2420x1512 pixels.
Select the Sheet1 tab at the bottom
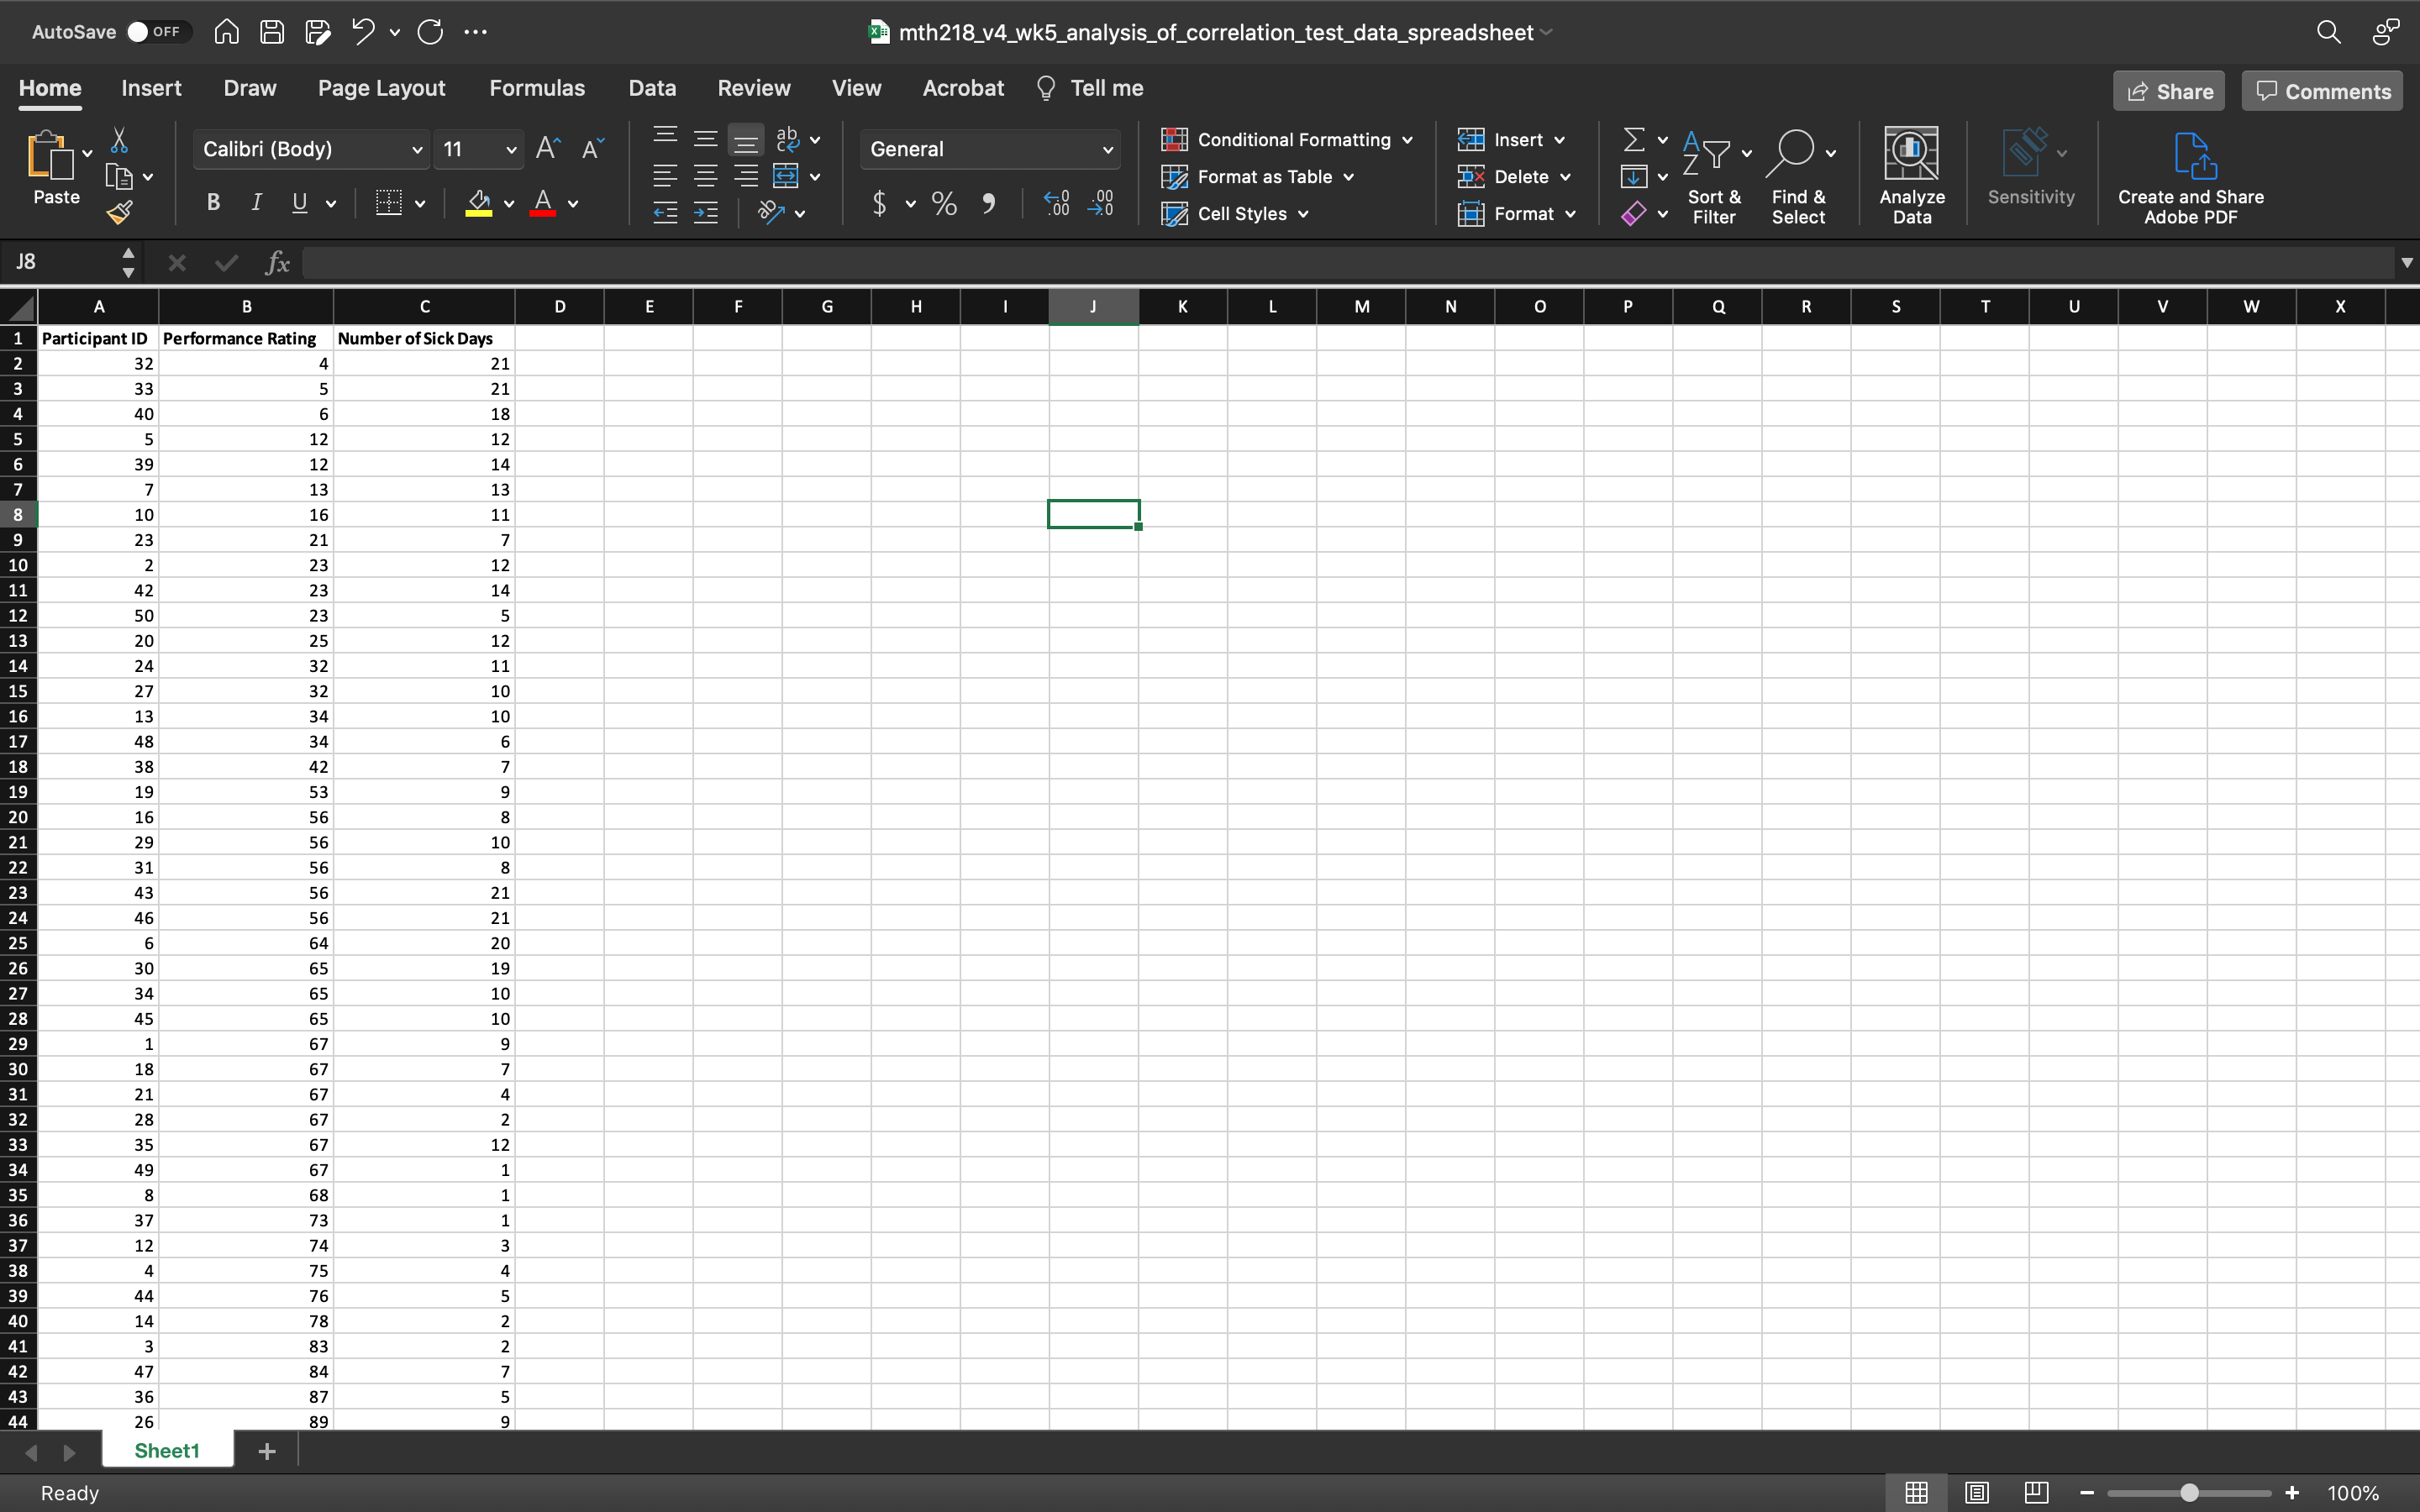tap(167, 1450)
